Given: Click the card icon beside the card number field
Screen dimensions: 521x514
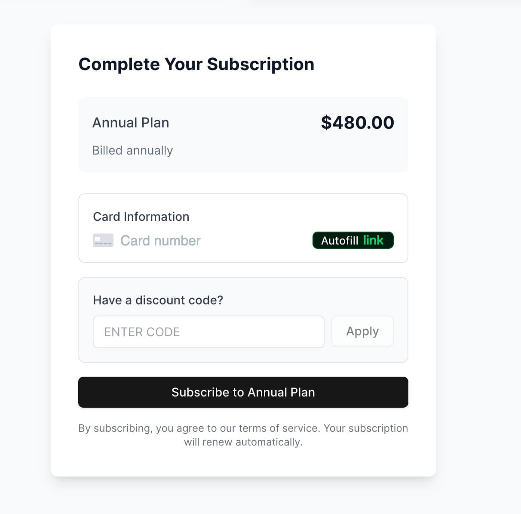Looking at the screenshot, I should pos(103,240).
